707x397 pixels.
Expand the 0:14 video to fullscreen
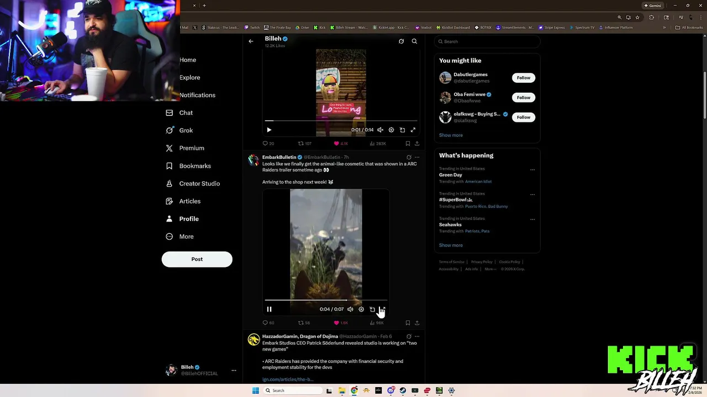tap(413, 130)
